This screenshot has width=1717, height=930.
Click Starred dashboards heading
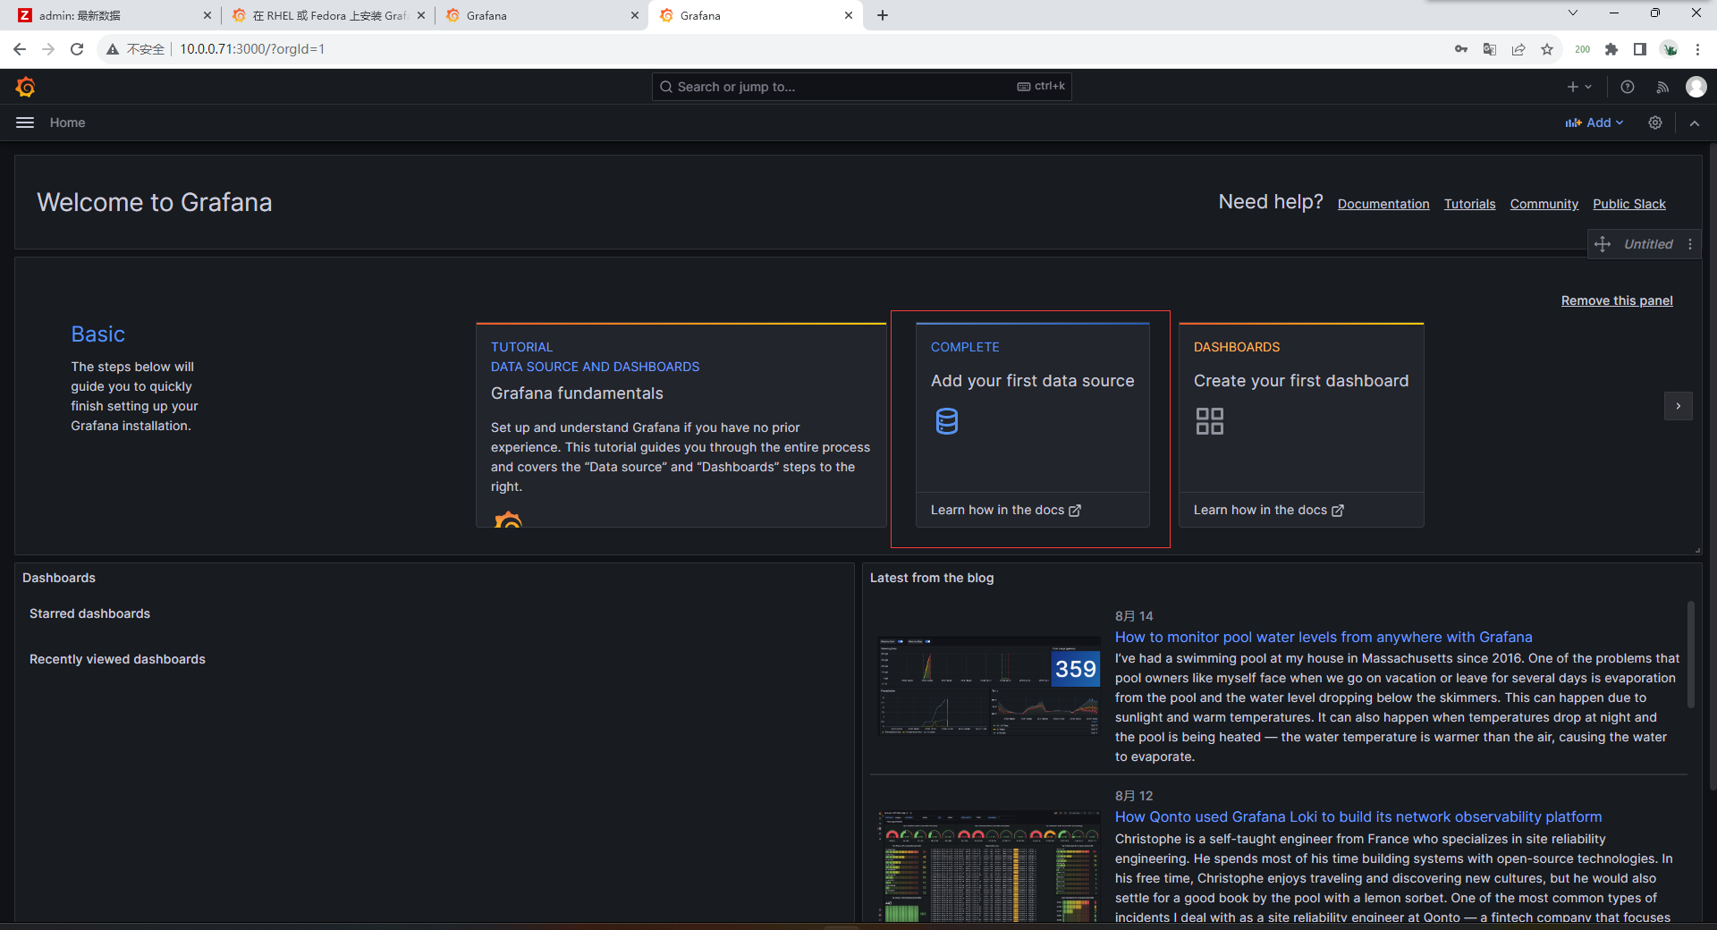click(89, 613)
